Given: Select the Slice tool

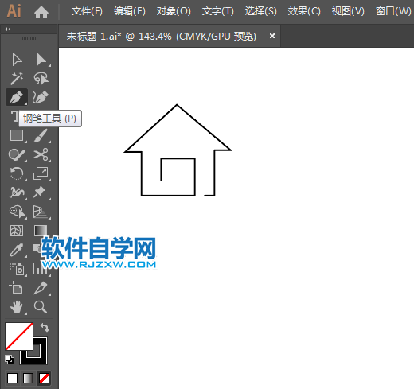Looking at the screenshot, I should (x=41, y=288).
